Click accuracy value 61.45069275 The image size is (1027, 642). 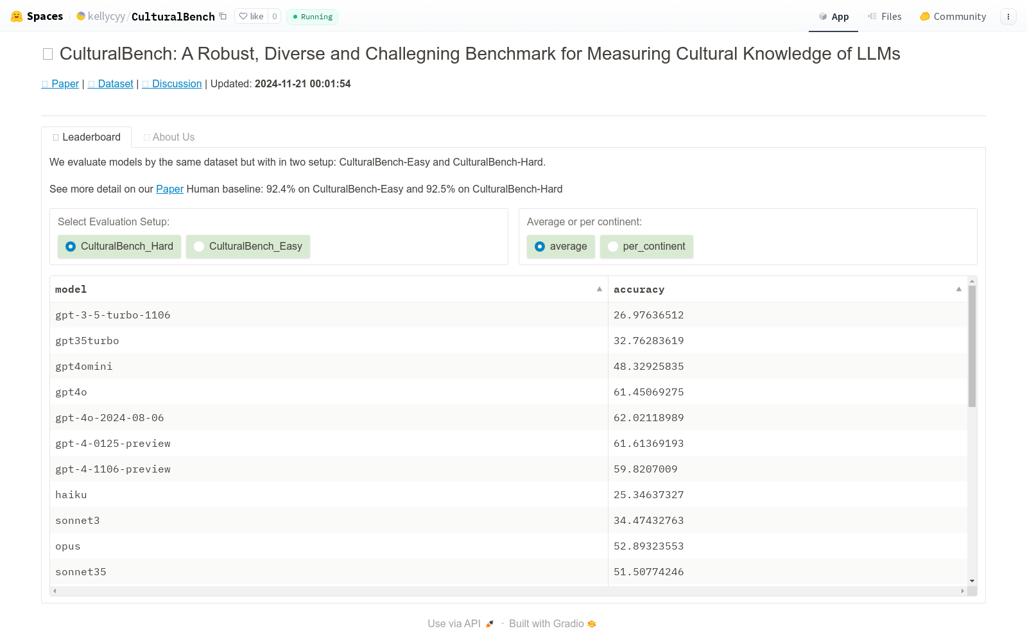click(x=648, y=392)
